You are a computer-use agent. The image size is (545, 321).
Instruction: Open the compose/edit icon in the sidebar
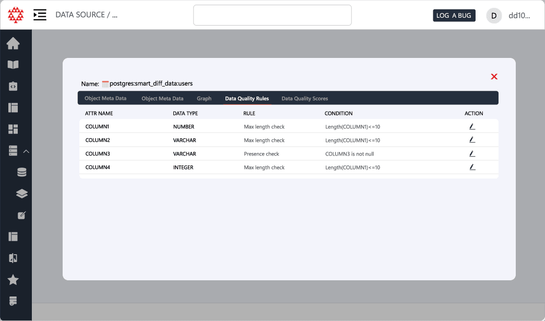tap(21, 215)
